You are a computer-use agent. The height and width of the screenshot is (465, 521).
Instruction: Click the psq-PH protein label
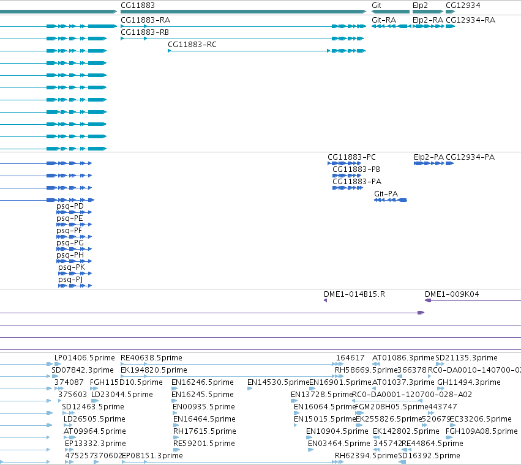(x=70, y=255)
